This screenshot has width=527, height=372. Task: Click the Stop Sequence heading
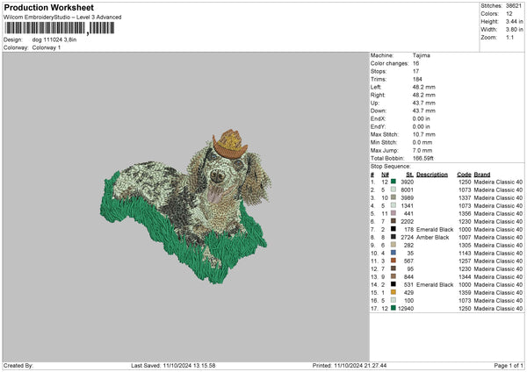pyautogui.click(x=390, y=166)
